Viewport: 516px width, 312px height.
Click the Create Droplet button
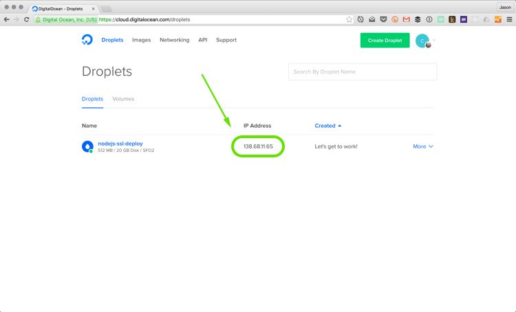point(385,41)
